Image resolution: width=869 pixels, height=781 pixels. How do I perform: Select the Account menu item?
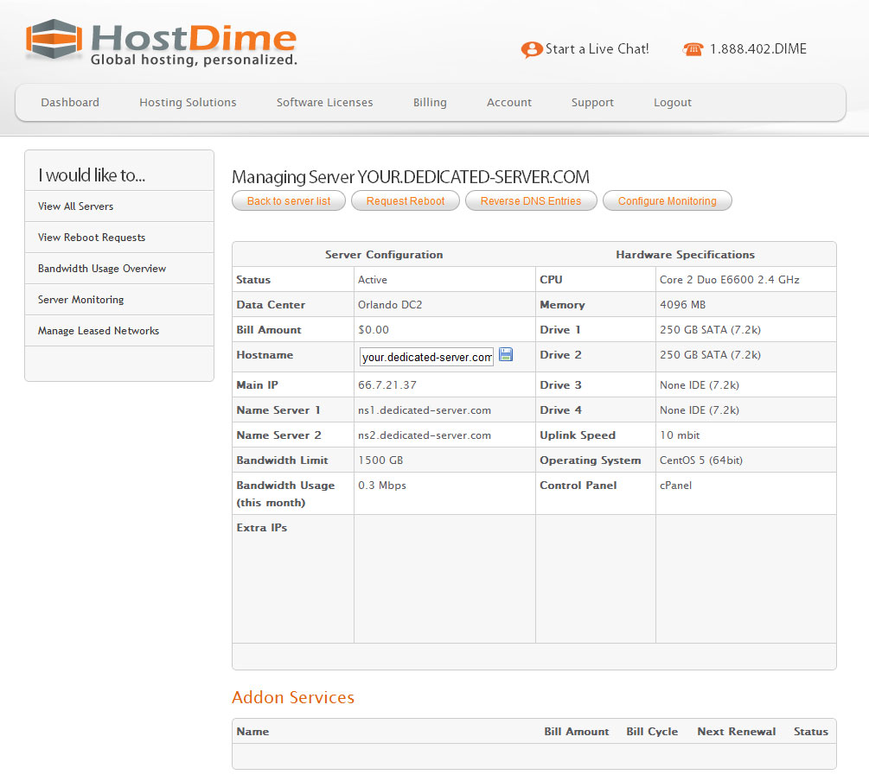tap(508, 103)
